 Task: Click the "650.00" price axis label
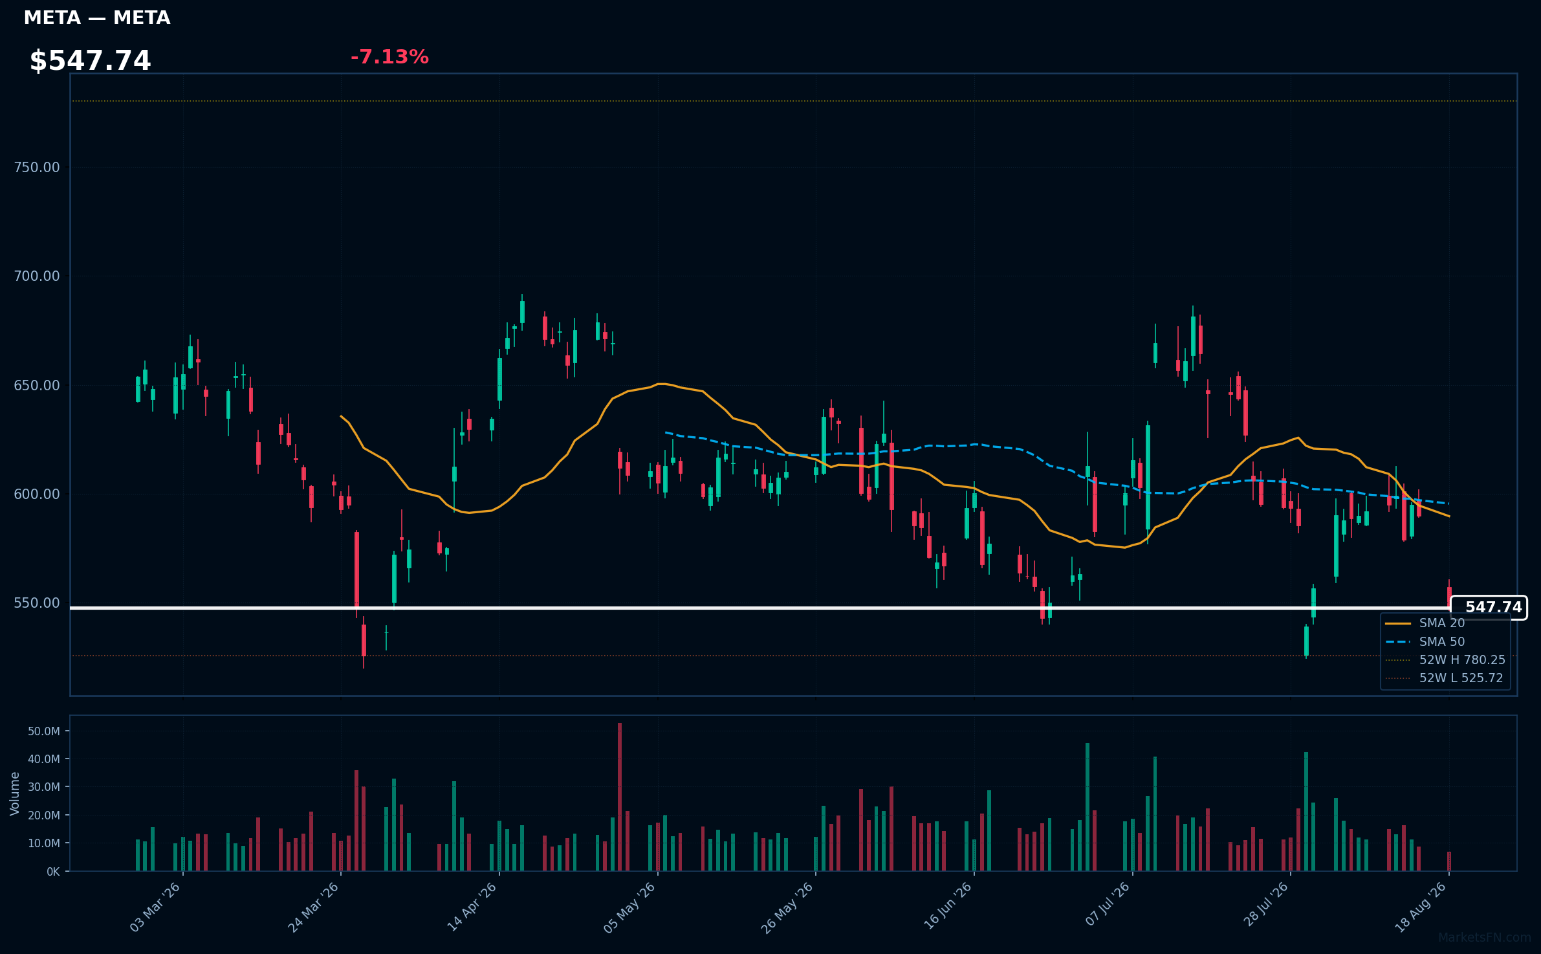pyautogui.click(x=37, y=386)
